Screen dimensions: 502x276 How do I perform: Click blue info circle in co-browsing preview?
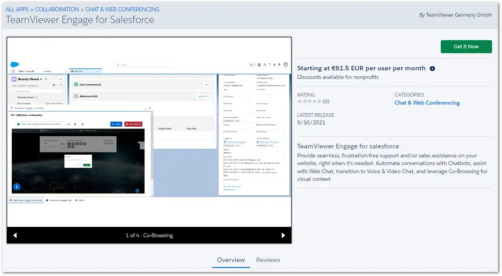coord(17,187)
